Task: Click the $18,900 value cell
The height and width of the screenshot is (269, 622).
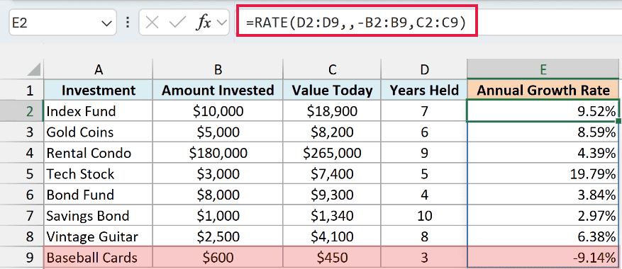Action: coord(332,111)
